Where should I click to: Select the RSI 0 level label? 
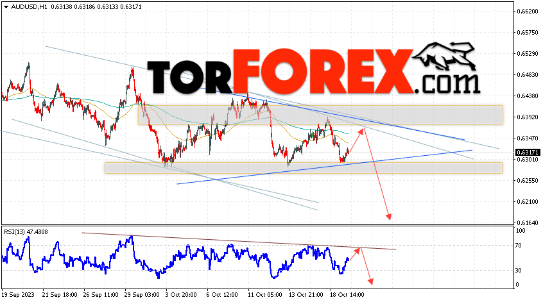517,285
